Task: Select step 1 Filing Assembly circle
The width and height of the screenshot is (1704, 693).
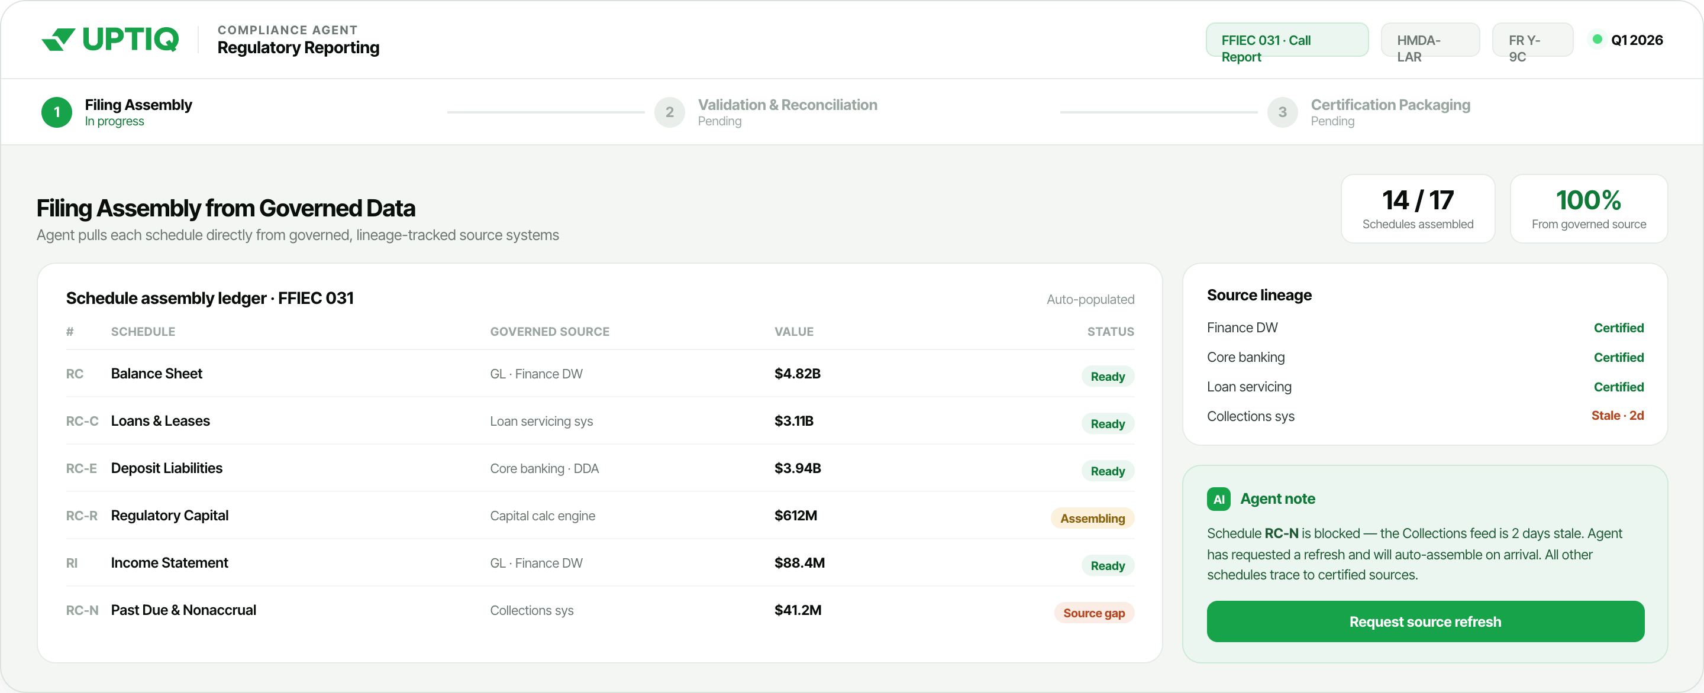Action: coord(57,112)
